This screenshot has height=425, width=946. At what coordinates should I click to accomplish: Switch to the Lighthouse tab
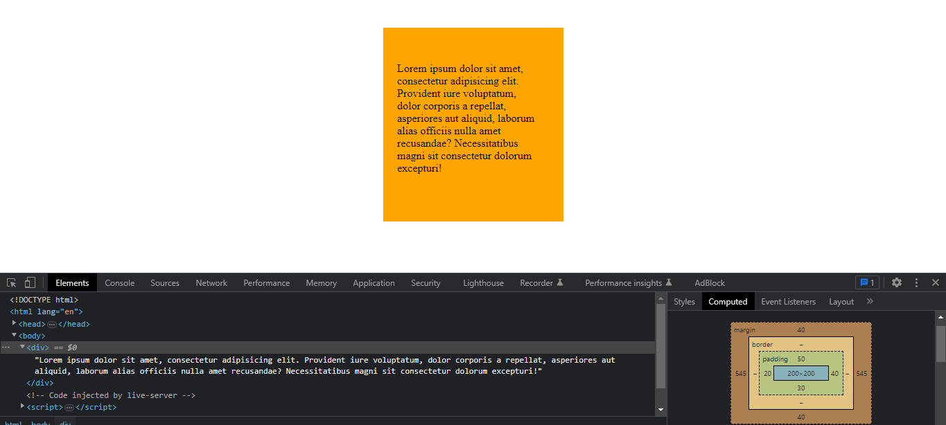pyautogui.click(x=484, y=282)
